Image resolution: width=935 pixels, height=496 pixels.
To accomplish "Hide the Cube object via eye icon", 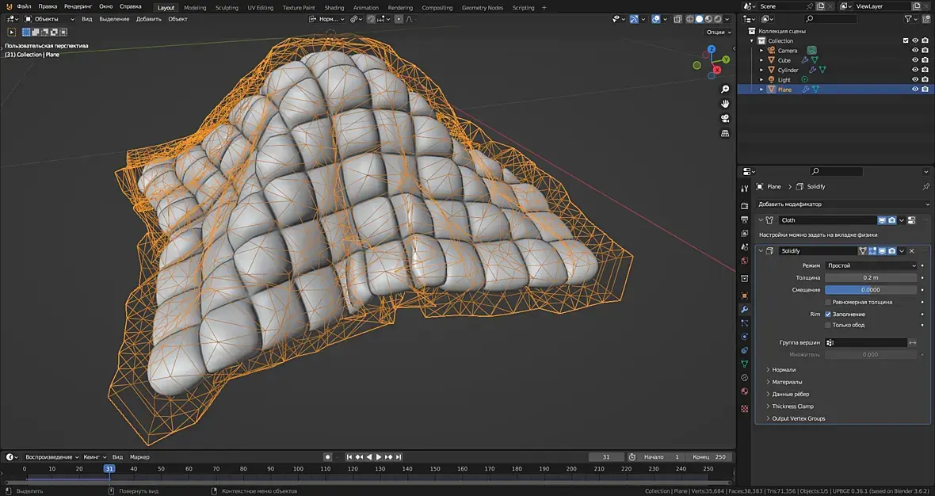I will [x=914, y=60].
